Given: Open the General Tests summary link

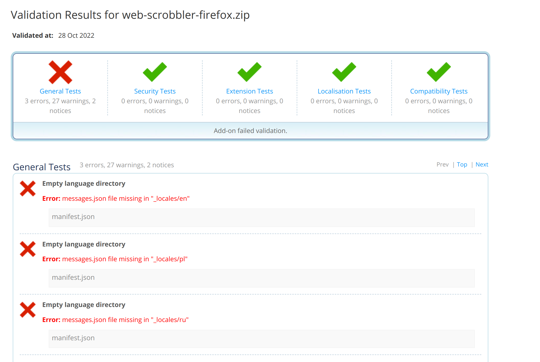Looking at the screenshot, I should coord(60,91).
